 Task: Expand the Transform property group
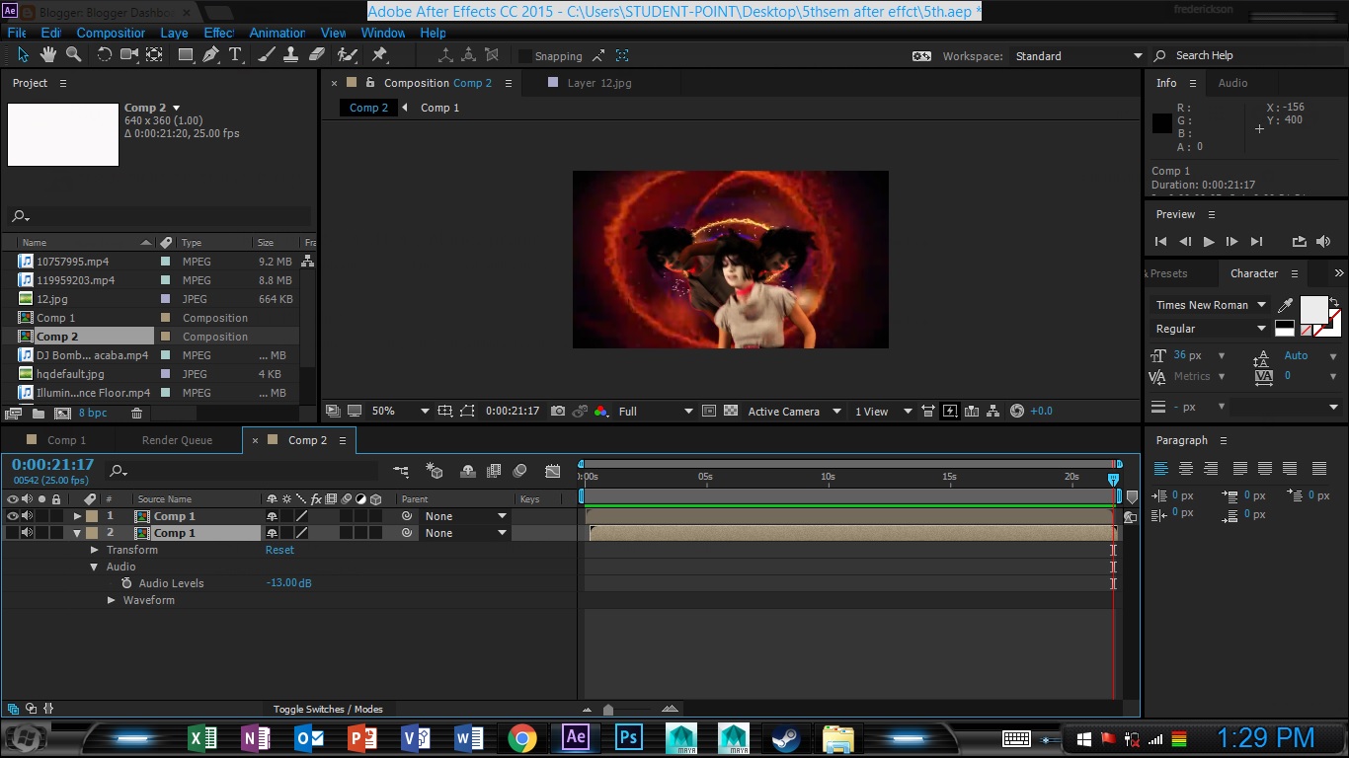click(x=95, y=550)
